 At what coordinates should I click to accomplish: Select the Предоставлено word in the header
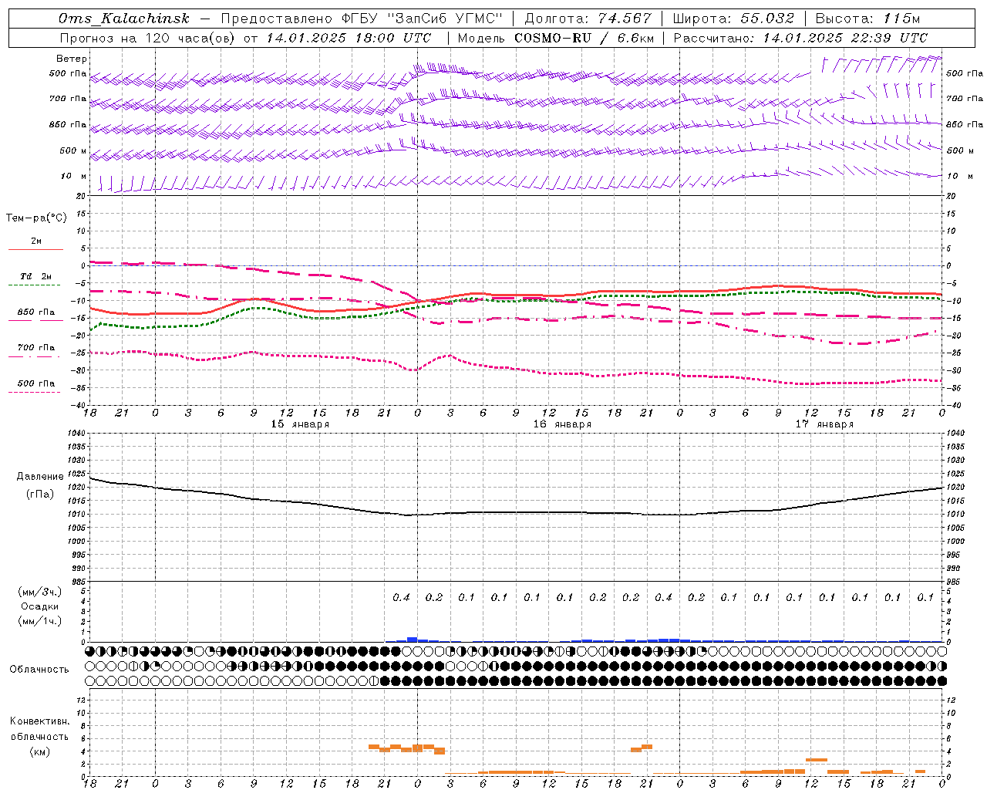[x=278, y=19]
